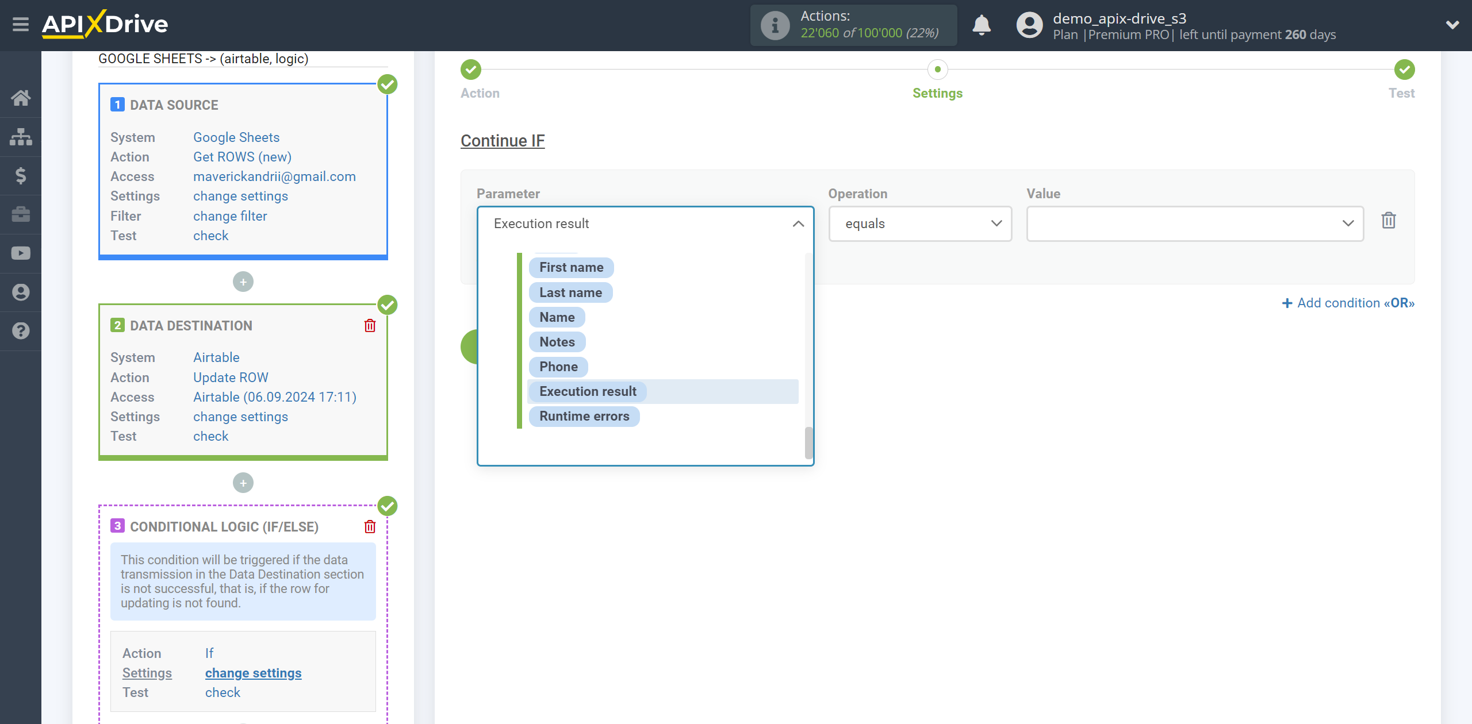This screenshot has width=1472, height=724.
Task: Click the DATA SOURCE block title
Action: click(174, 105)
